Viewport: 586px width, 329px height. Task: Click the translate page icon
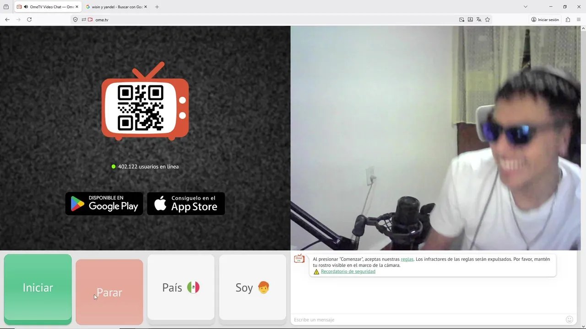pos(479,20)
